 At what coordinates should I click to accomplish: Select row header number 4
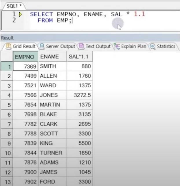[x=7, y=95]
